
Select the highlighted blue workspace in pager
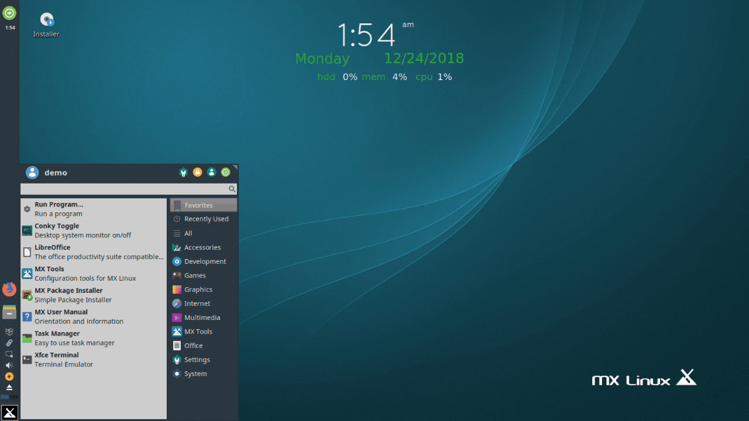point(5,397)
